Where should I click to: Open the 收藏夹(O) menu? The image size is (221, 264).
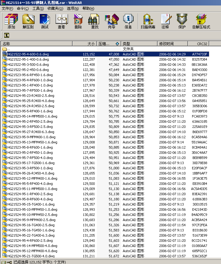click(x=55, y=9)
